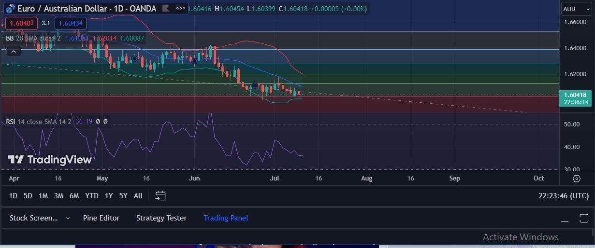Click the flag-symbol marker icon beside OANDA

(x=165, y=9)
